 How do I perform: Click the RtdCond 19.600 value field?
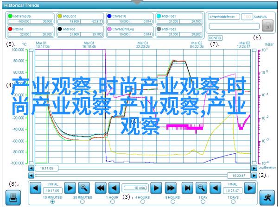click(x=69, y=21)
